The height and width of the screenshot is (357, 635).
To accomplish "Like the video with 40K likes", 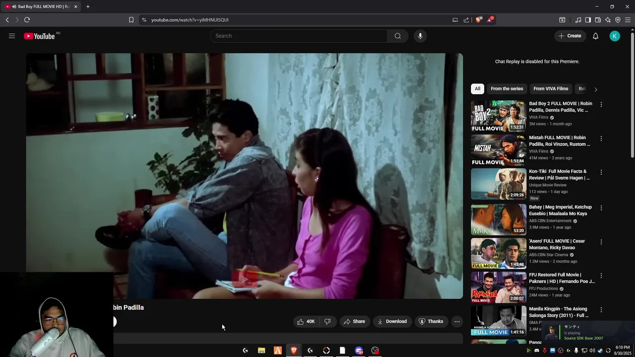I will click(x=306, y=321).
